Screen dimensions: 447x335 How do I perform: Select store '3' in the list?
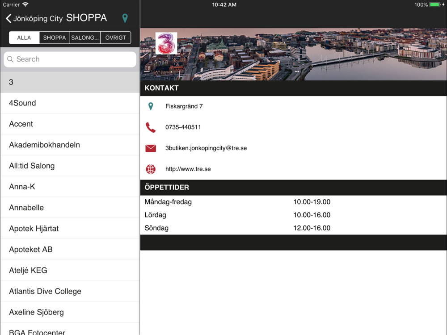(x=70, y=82)
